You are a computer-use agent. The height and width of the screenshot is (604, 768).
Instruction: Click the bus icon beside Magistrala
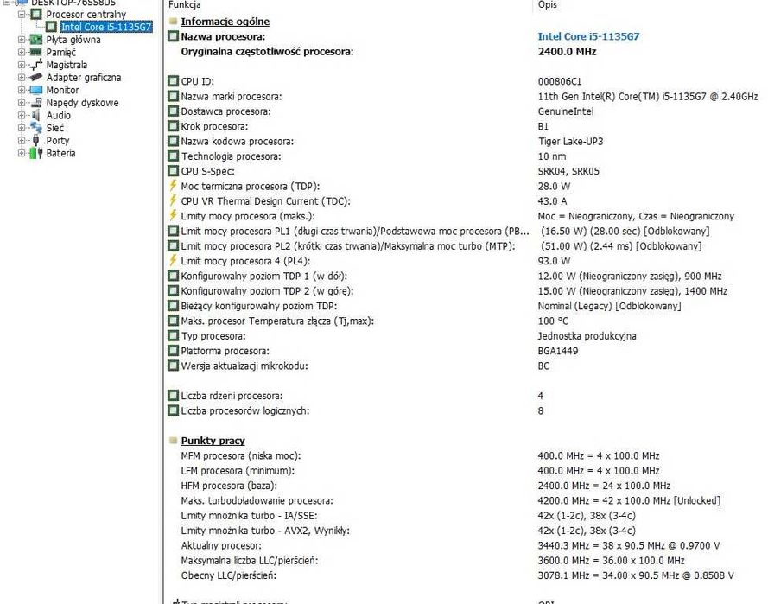tap(35, 65)
